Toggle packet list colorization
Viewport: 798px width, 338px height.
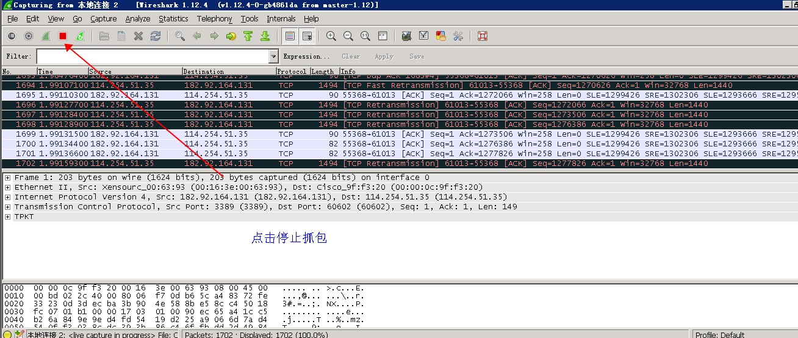click(x=290, y=36)
